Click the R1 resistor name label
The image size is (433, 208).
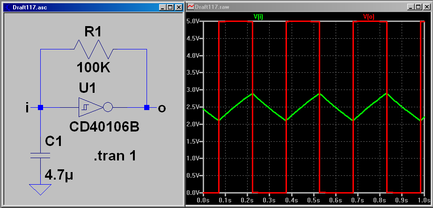(x=93, y=32)
